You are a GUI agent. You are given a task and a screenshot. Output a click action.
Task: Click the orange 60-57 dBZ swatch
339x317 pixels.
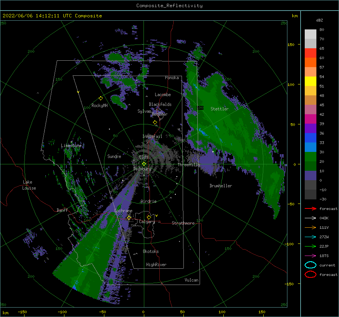click(x=310, y=63)
